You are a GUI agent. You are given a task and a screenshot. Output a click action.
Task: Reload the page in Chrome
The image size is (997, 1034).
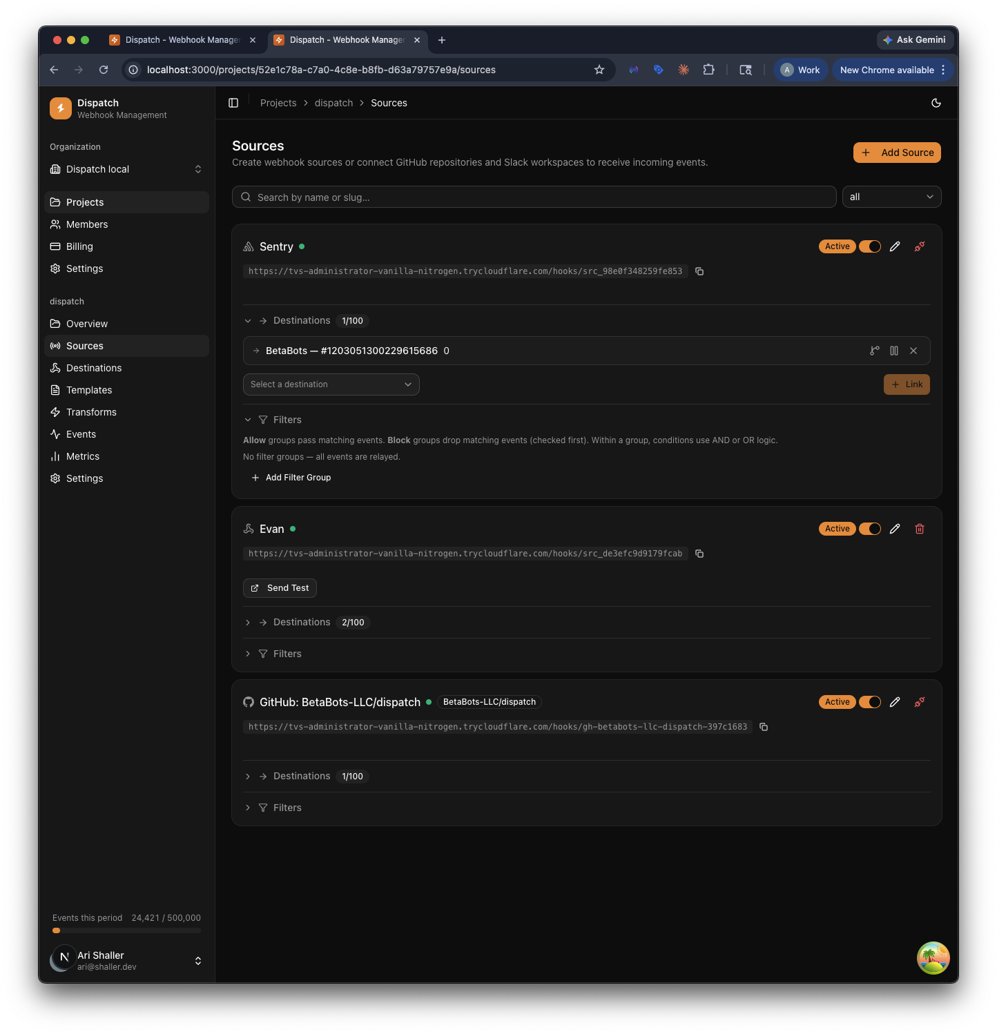click(104, 70)
